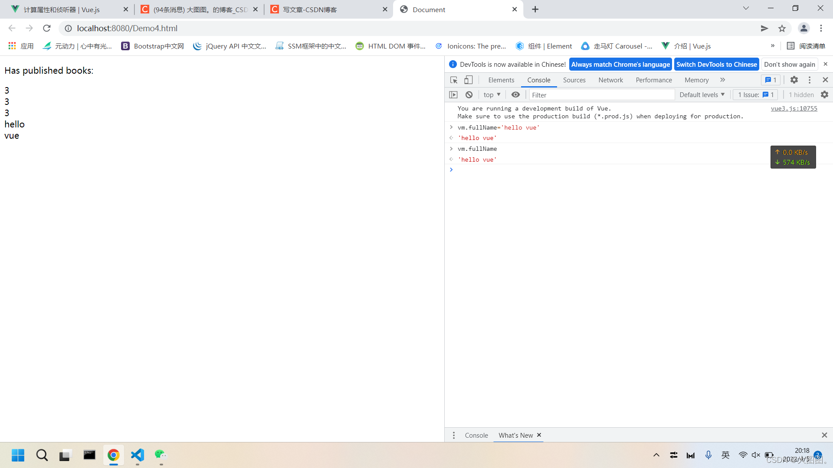This screenshot has height=468, width=833.
Task: Switch to the Elements tab
Action: click(501, 80)
